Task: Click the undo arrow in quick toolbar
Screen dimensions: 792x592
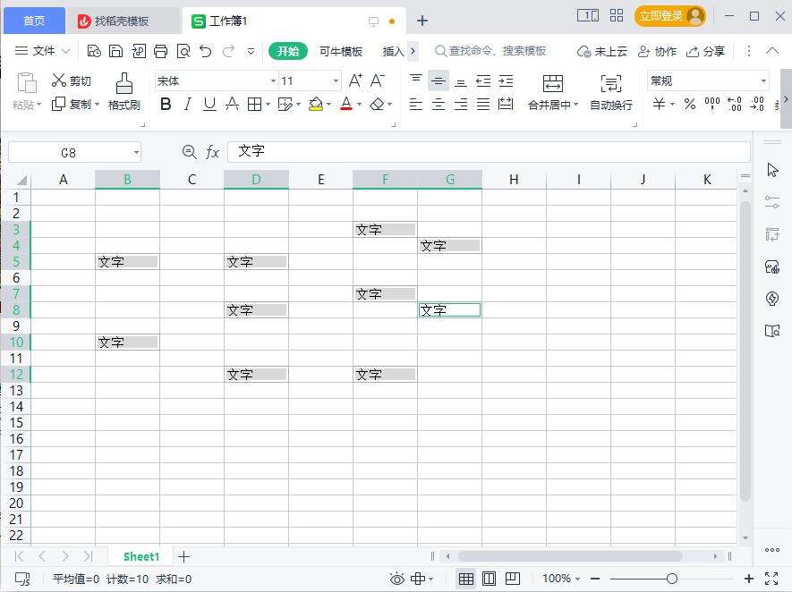Action: 206,51
